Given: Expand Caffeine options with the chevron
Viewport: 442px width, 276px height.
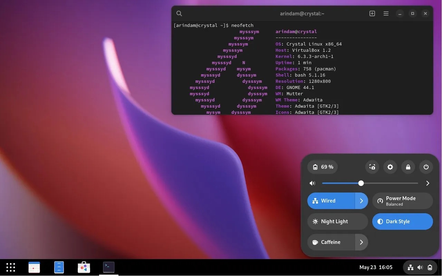Looking at the screenshot, I should [362, 242].
